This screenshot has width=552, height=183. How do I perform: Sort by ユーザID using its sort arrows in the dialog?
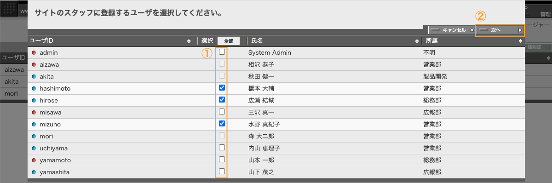(x=189, y=41)
